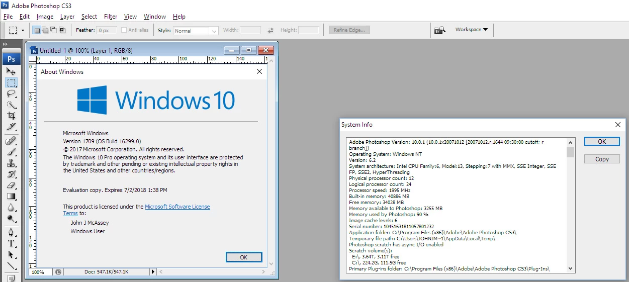The width and height of the screenshot is (629, 282).
Task: Select the Path Selection tool
Action: click(x=11, y=254)
